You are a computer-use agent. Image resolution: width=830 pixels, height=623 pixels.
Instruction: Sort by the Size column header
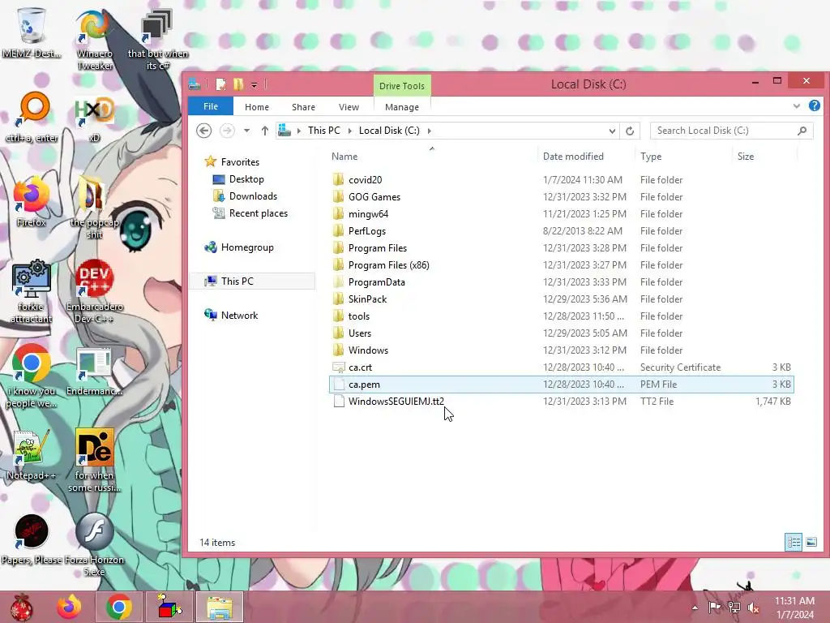[x=764, y=157]
